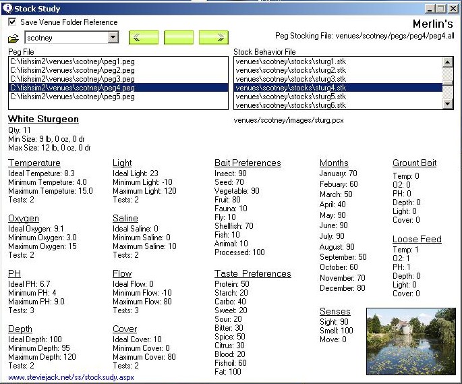Image resolution: width=462 pixels, height=384 pixels.
Task: Close the Stock Study window
Action: [453, 9]
